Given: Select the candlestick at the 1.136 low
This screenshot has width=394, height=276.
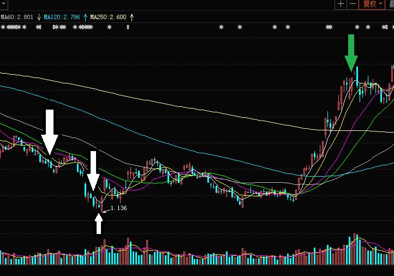Looking at the screenshot, I should coord(102,205).
